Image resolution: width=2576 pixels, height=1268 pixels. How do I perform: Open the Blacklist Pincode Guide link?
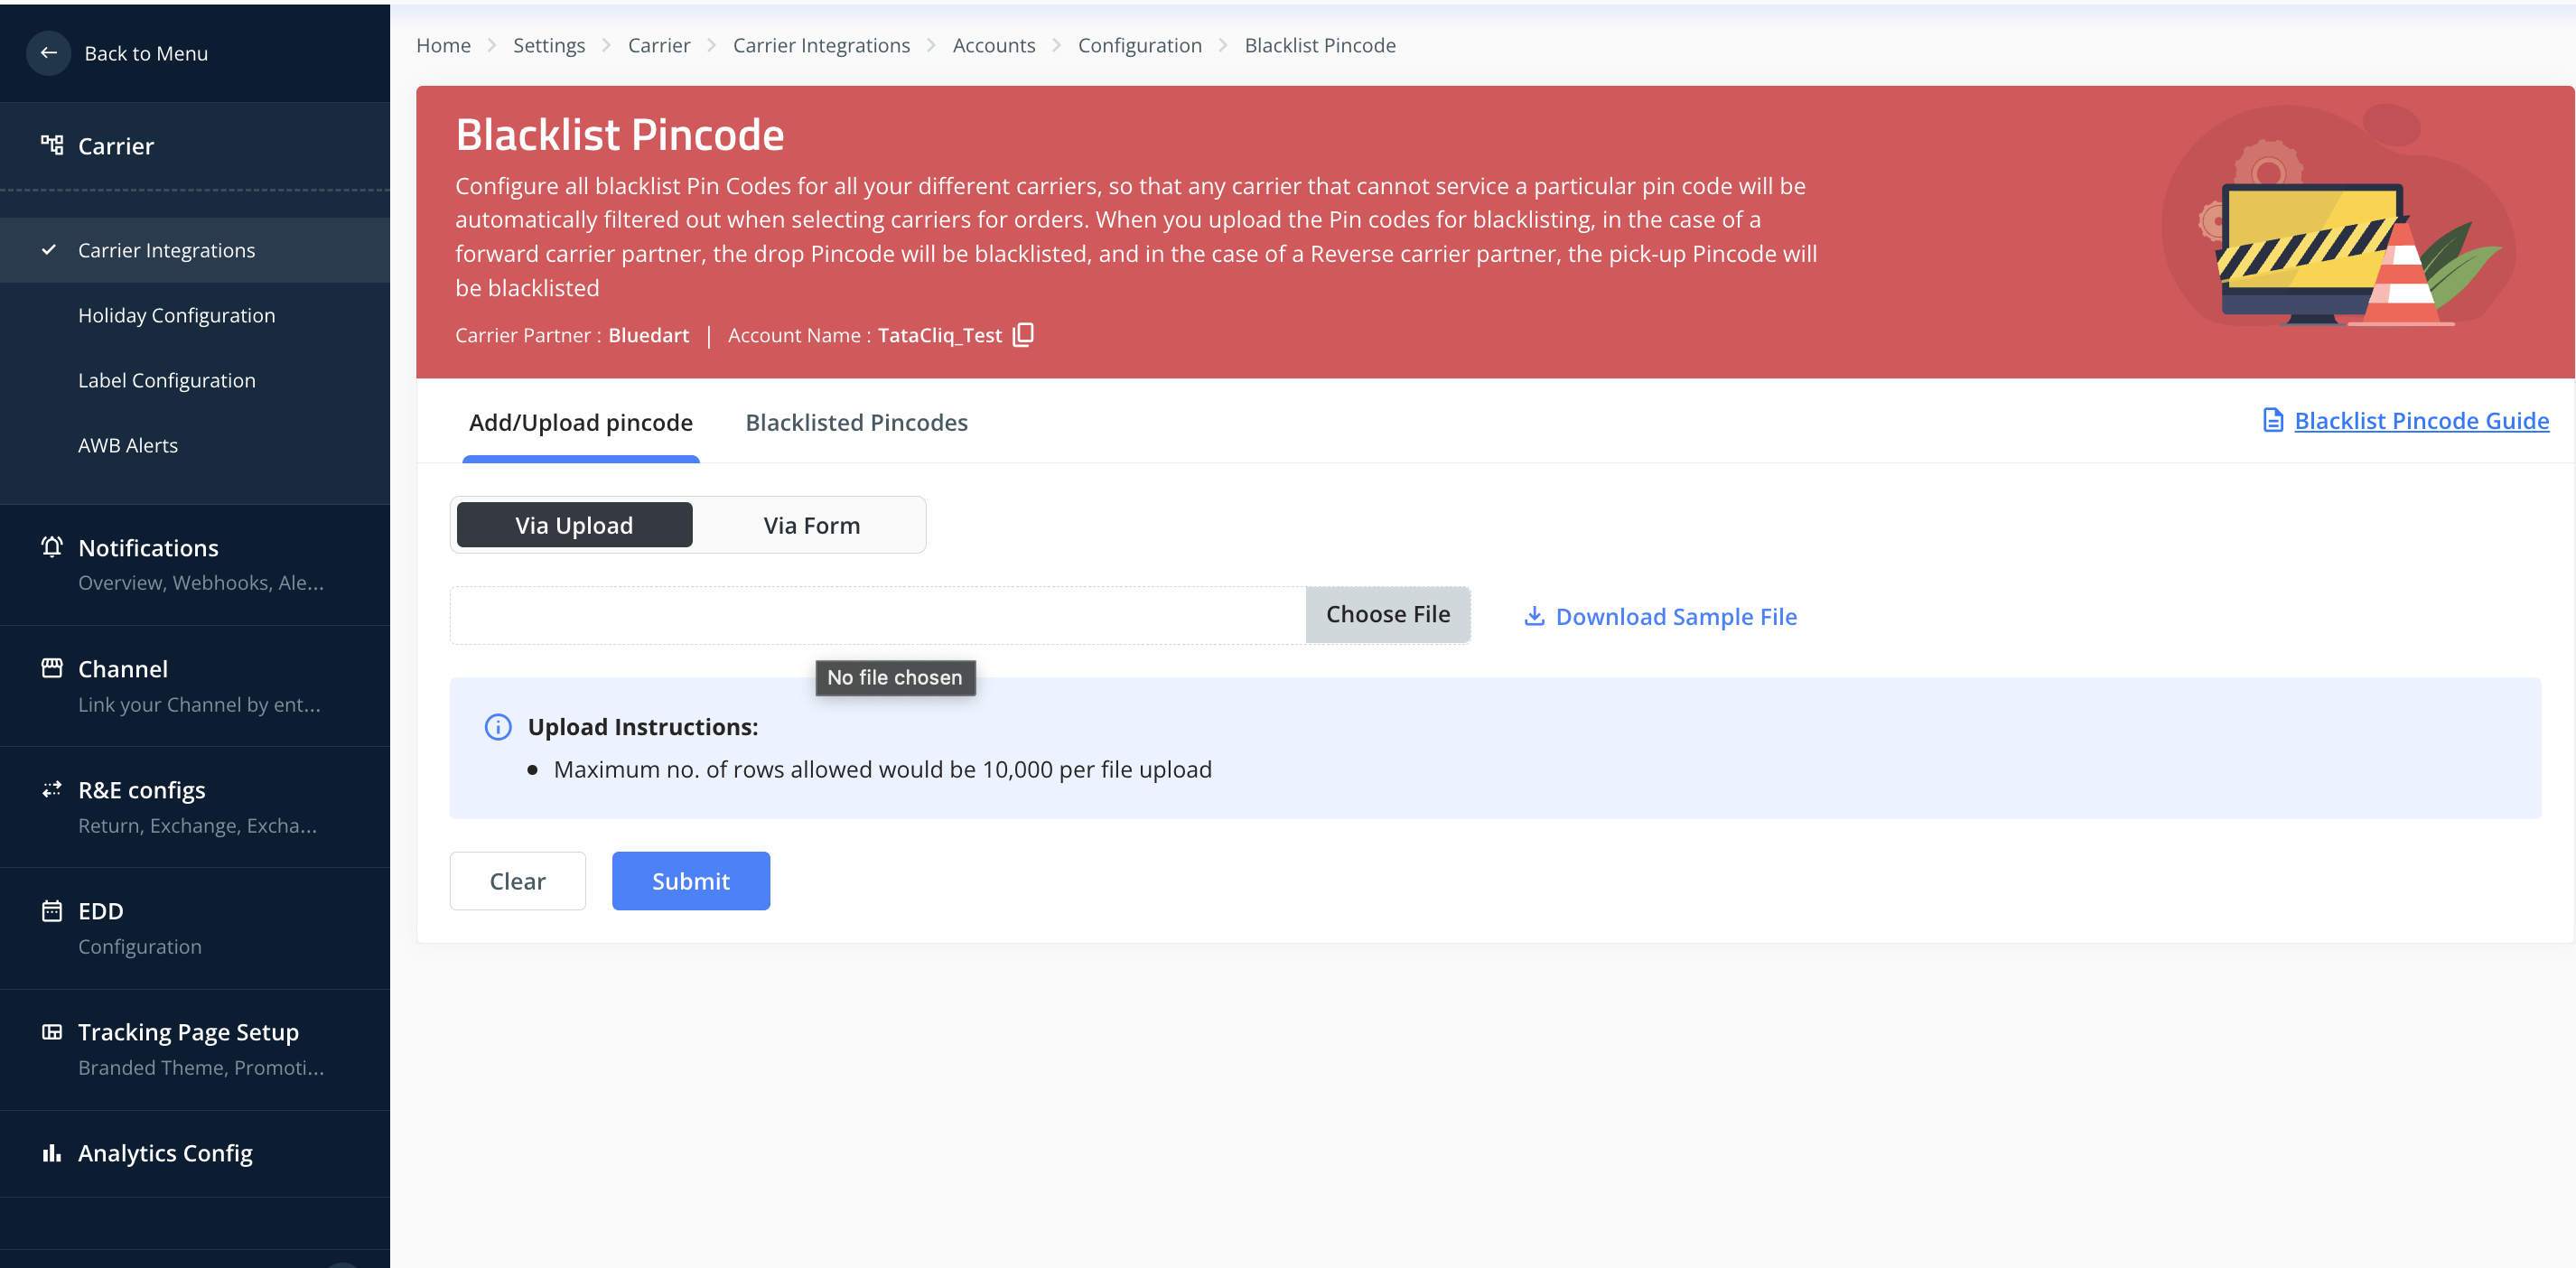pyautogui.click(x=2420, y=420)
